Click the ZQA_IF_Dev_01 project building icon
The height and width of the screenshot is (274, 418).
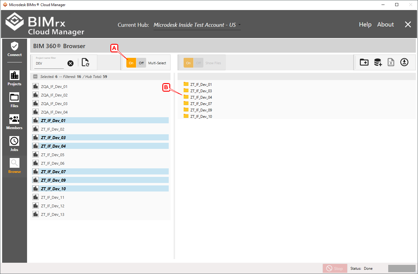pyautogui.click(x=36, y=86)
